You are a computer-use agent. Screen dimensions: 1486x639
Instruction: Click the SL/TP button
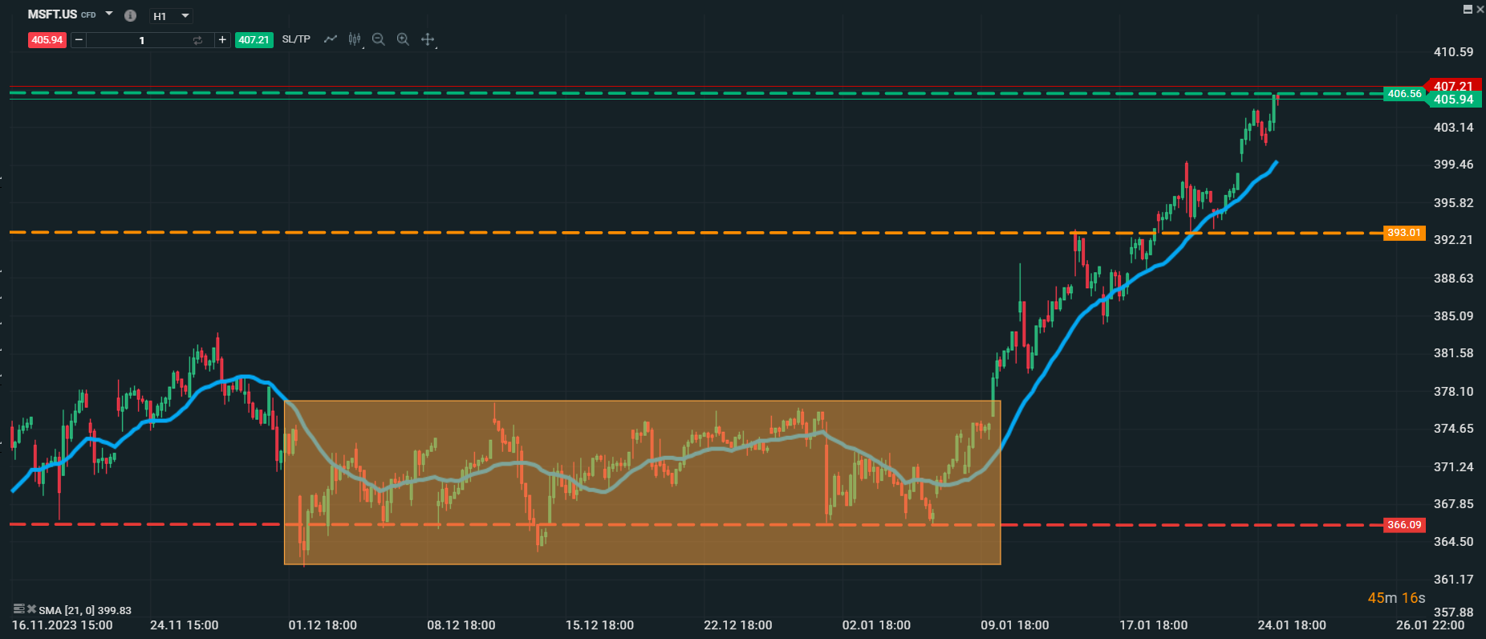(296, 39)
